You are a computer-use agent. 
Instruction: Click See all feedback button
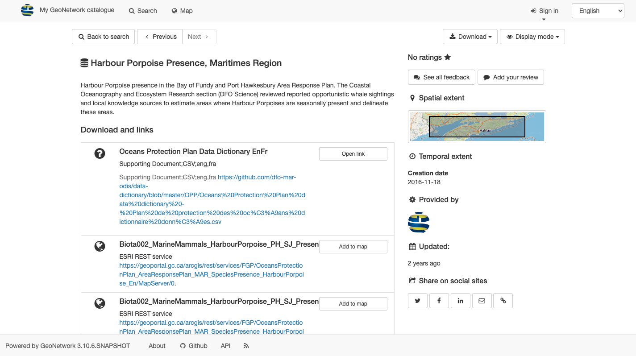coord(441,77)
